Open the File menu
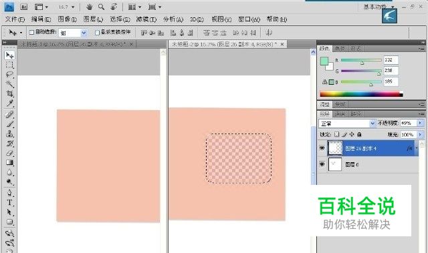 [x=15, y=19]
